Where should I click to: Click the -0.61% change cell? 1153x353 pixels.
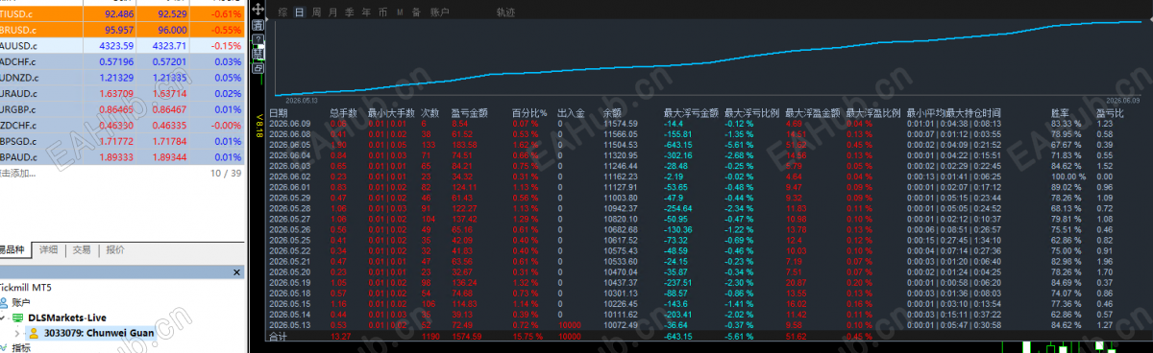point(228,14)
